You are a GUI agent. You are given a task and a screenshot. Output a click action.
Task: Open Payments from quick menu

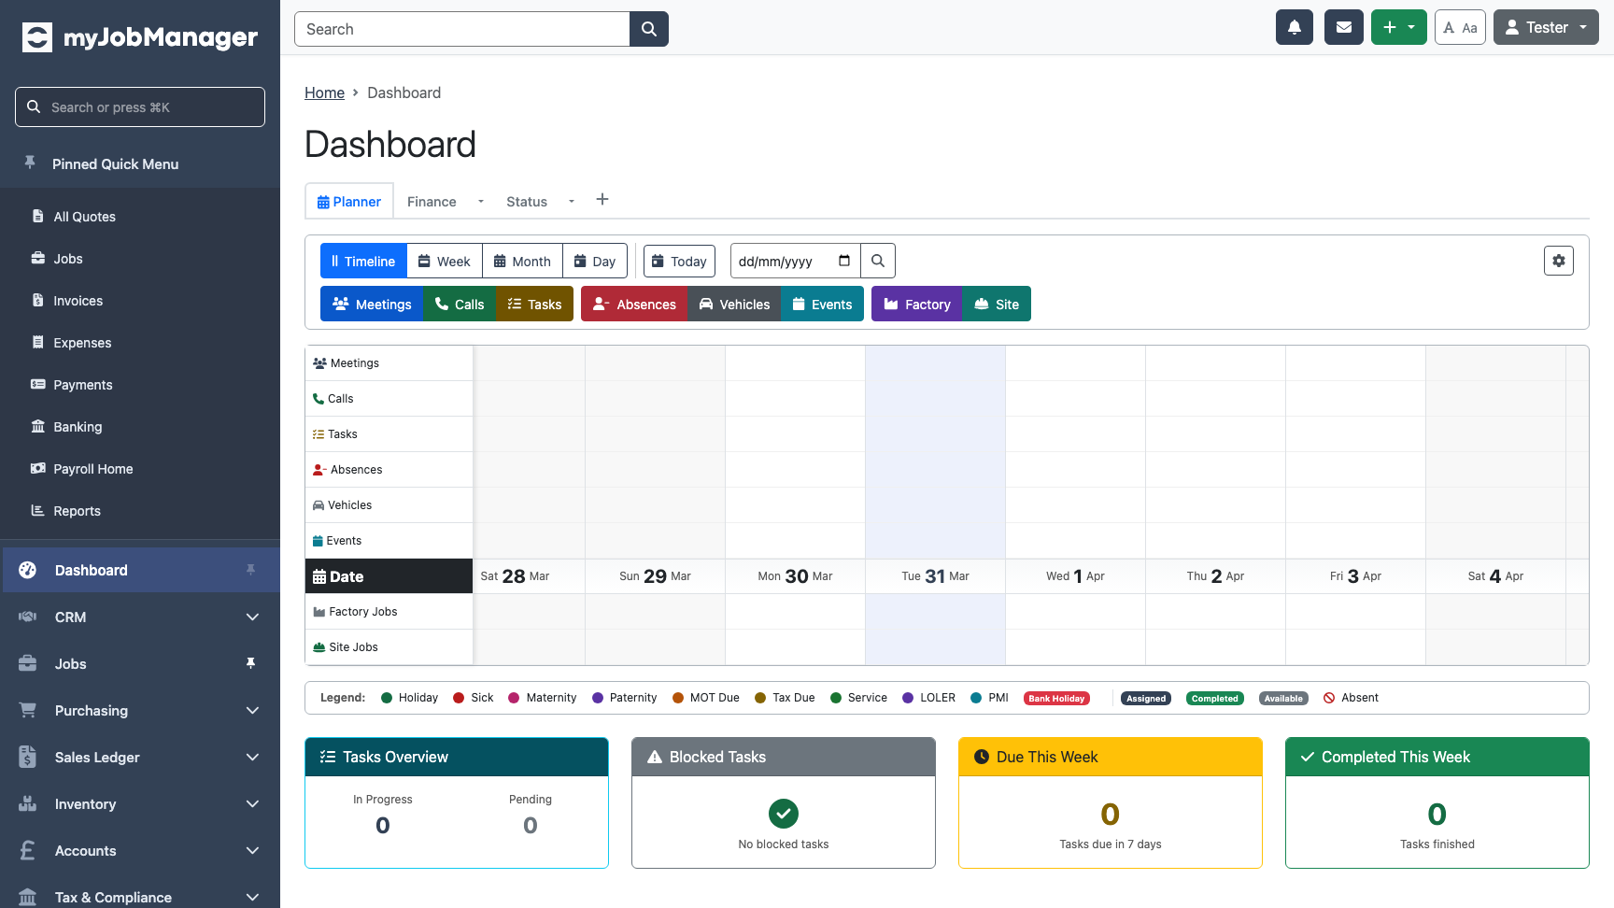(82, 385)
